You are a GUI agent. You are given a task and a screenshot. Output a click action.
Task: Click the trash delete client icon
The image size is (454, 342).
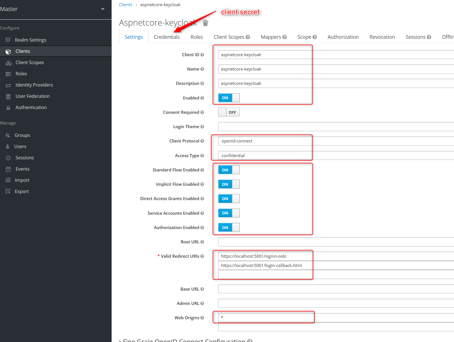coord(205,23)
